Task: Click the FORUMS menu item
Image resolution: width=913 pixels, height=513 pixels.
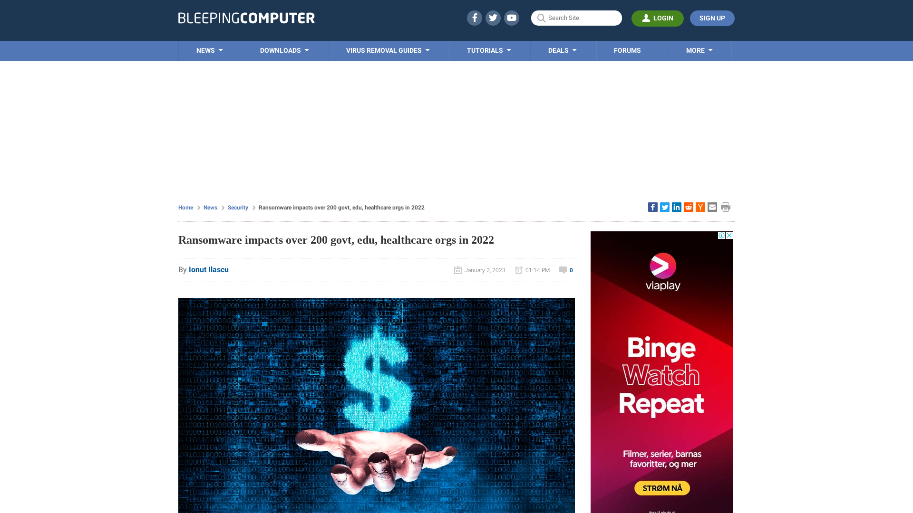Action: coord(626,50)
